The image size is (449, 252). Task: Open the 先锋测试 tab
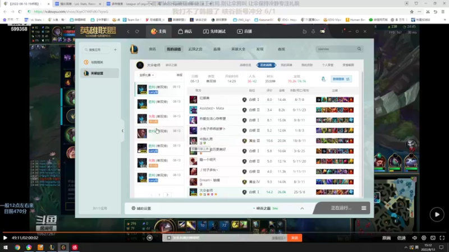(x=214, y=31)
